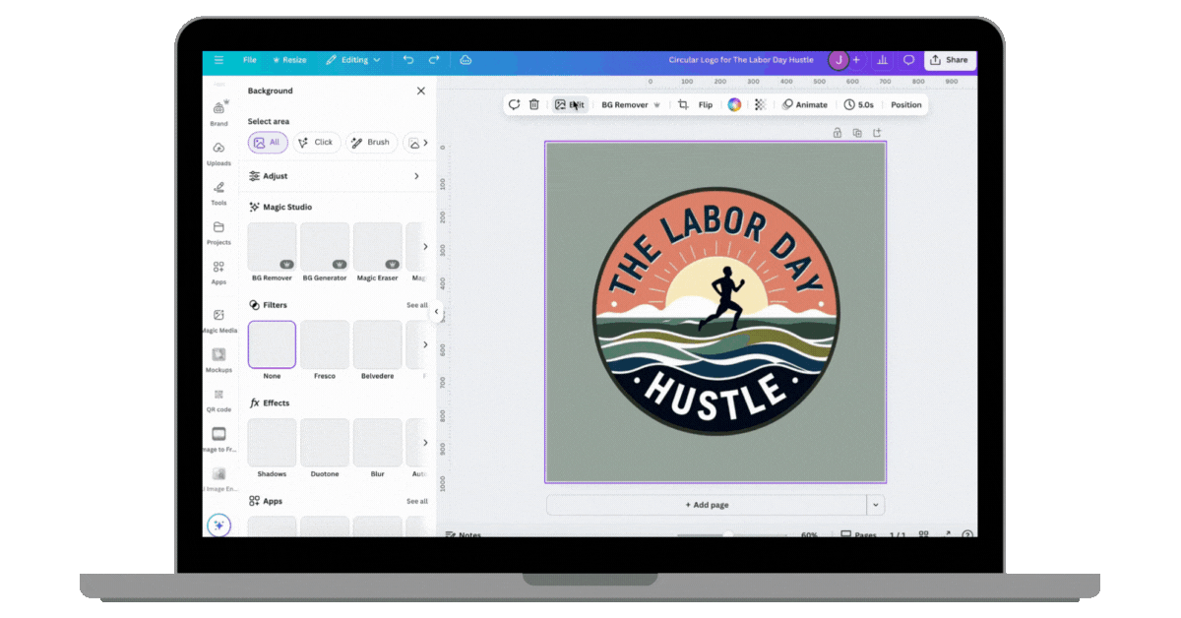Open Image to Frame app in sidebar
Viewport: 1181px width, 618px height.
218,439
